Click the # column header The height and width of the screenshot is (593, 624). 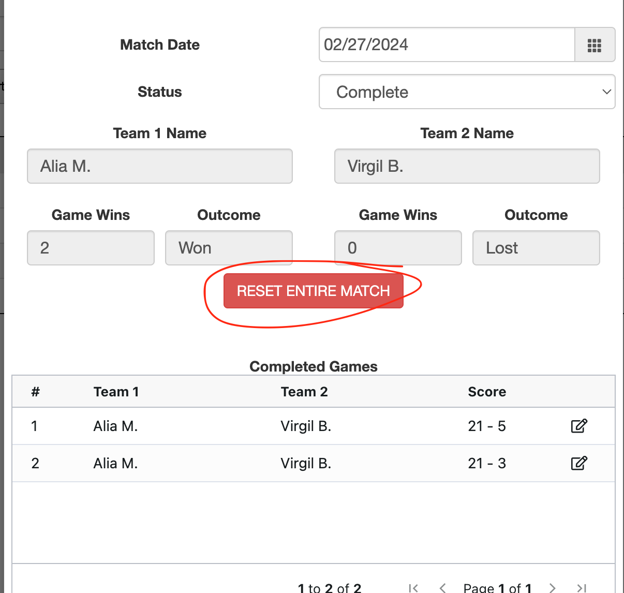[x=35, y=392]
